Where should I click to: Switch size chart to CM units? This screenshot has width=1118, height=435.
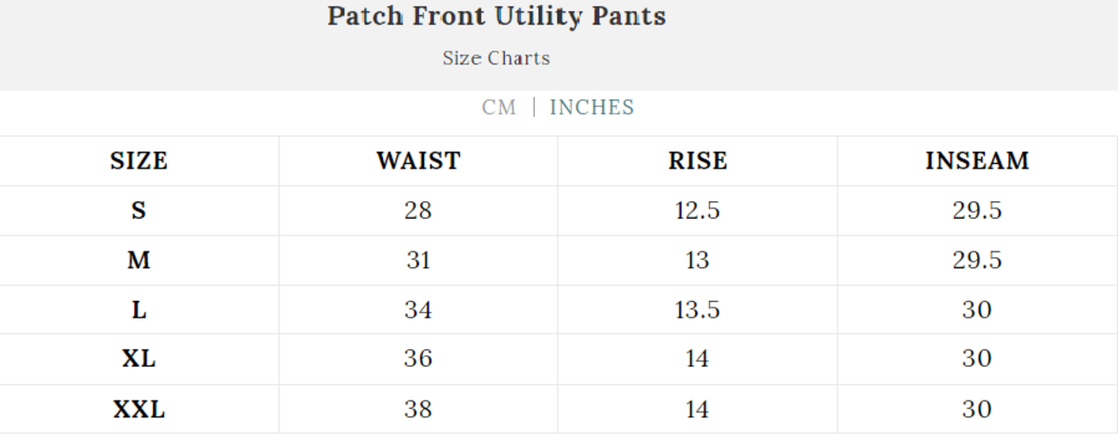tap(498, 108)
